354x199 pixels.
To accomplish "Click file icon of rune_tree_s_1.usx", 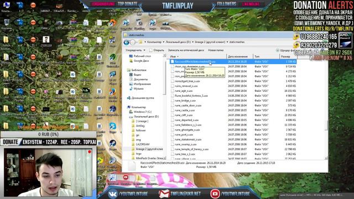I will pyautogui.click(x=172, y=154).
